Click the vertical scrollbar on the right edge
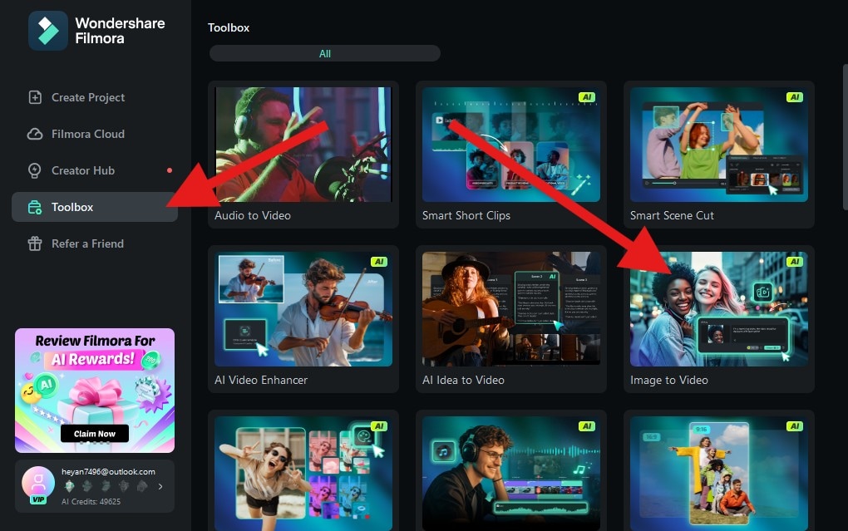 pos(846,136)
